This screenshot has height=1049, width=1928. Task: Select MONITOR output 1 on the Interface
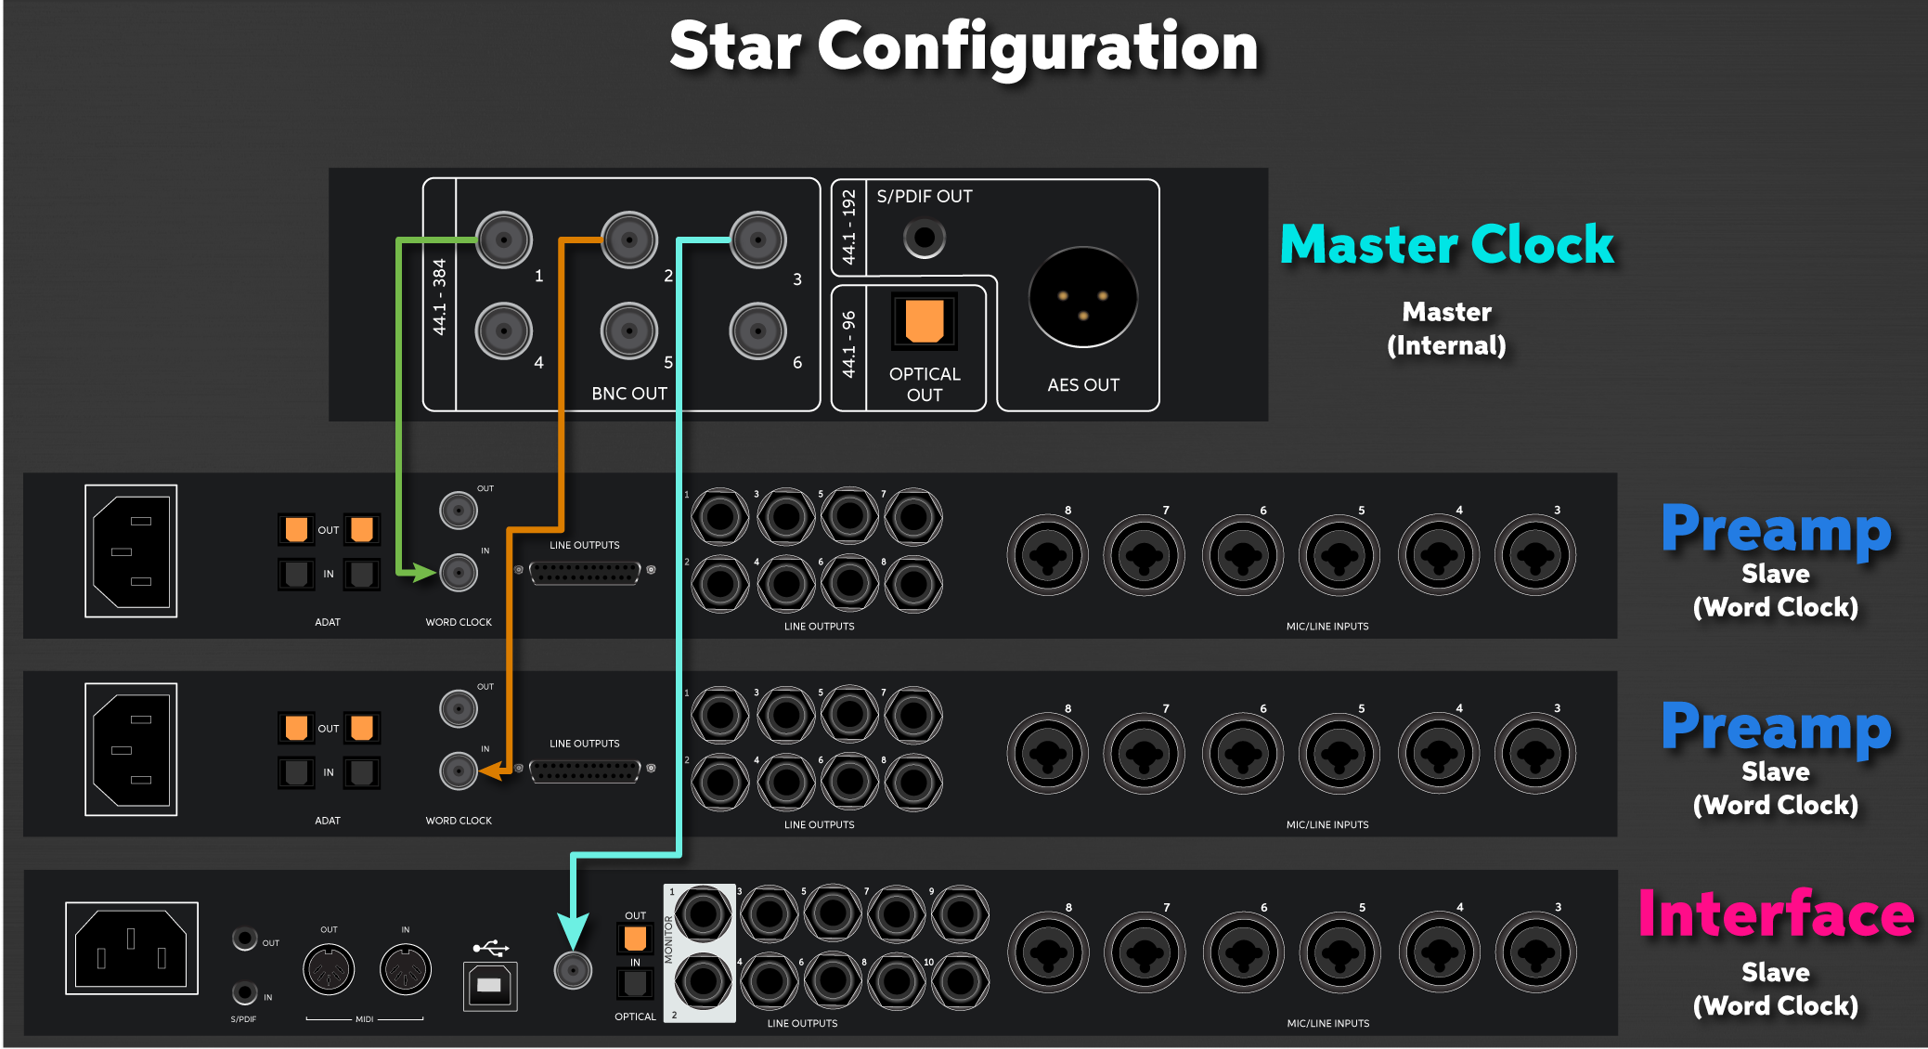click(703, 914)
